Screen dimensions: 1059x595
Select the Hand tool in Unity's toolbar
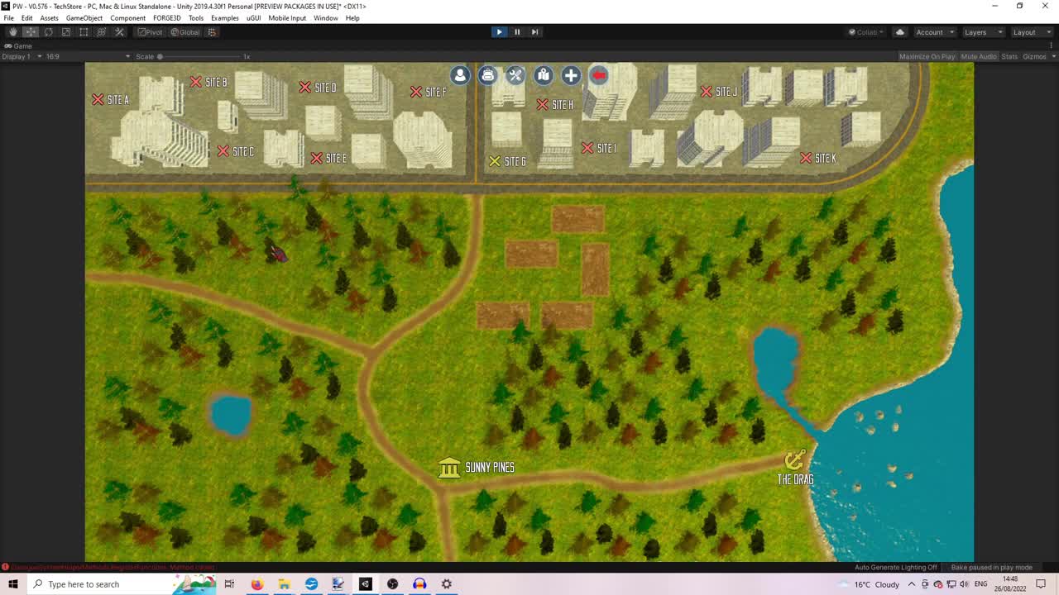click(12, 31)
